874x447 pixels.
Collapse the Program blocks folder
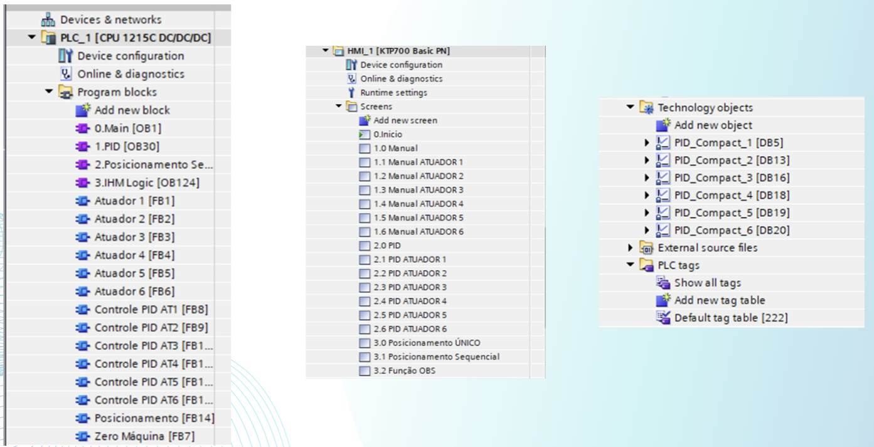(x=49, y=92)
